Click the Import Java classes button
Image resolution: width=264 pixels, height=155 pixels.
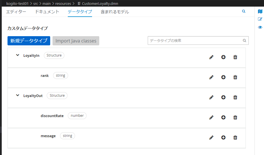tap(76, 41)
